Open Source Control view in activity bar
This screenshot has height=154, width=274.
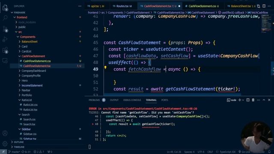[5, 29]
